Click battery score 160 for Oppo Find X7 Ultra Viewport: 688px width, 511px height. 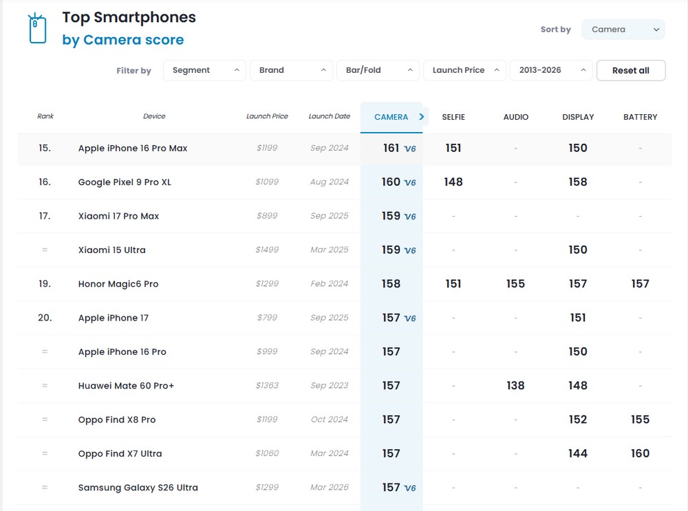[640, 453]
